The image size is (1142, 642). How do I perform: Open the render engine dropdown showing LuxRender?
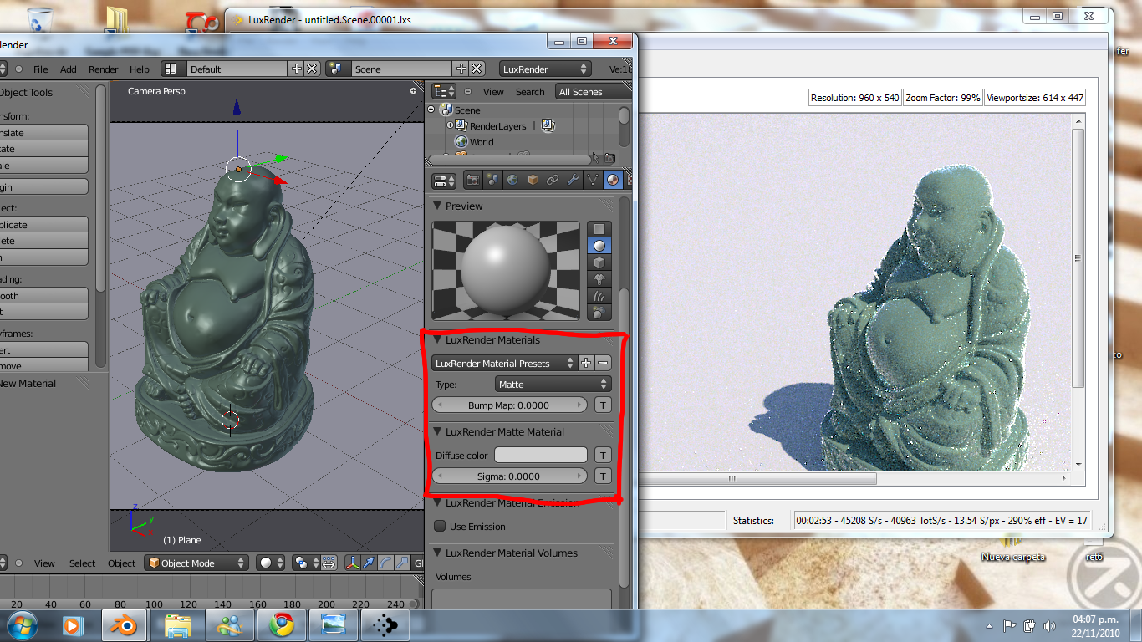click(x=545, y=69)
